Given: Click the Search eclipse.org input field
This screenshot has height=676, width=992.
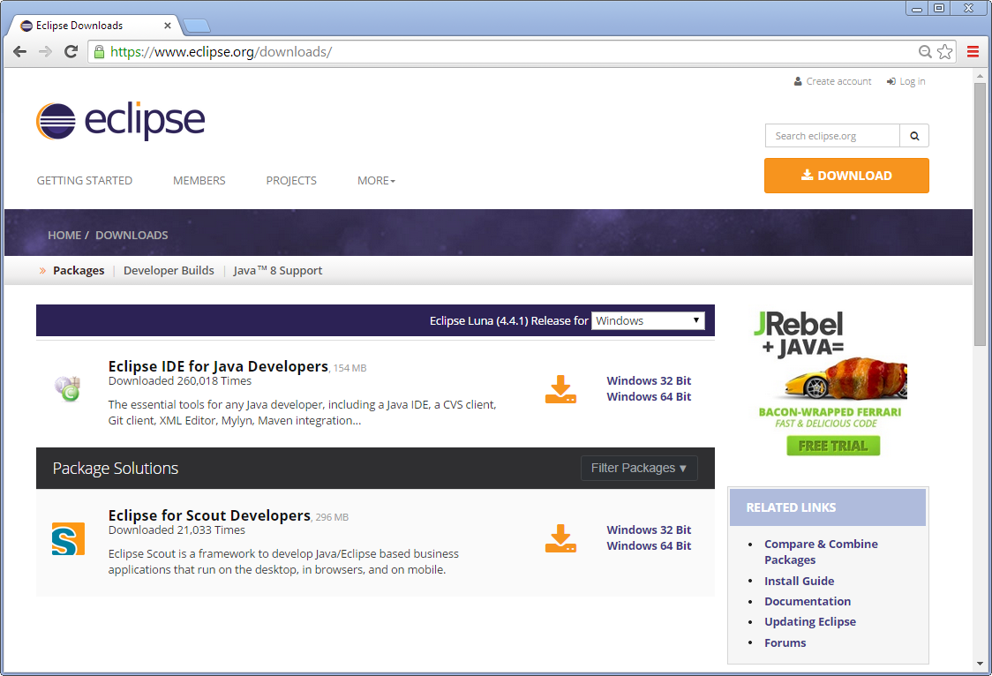Looking at the screenshot, I should coord(832,136).
